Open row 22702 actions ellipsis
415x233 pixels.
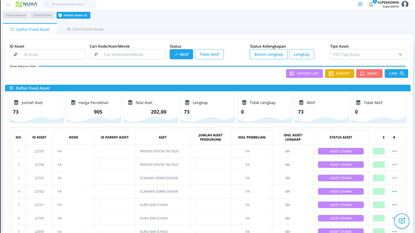395,192
